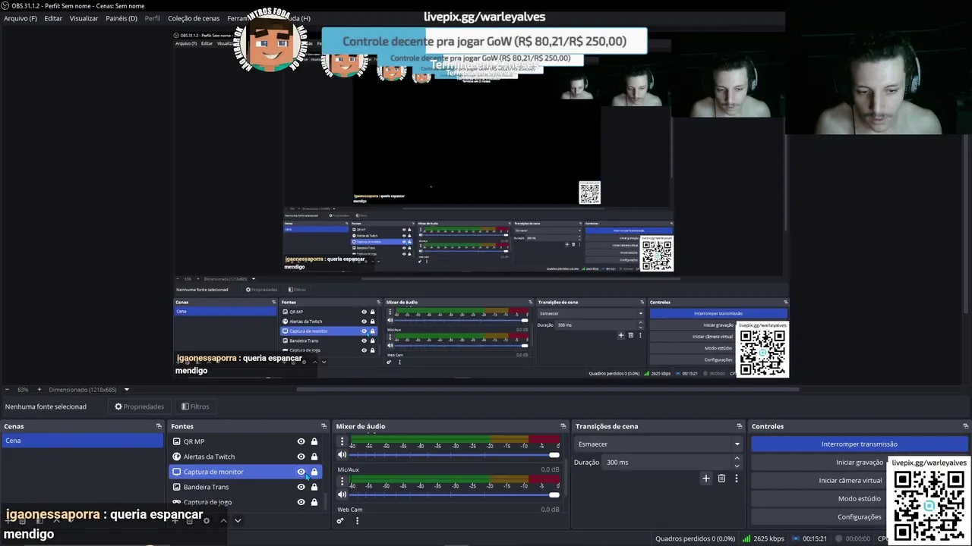Open the Coleção de cenas menu
The height and width of the screenshot is (546, 972).
194,18
